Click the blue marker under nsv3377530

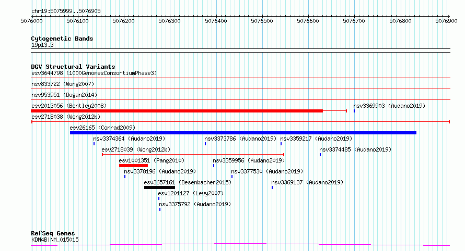tap(232, 177)
